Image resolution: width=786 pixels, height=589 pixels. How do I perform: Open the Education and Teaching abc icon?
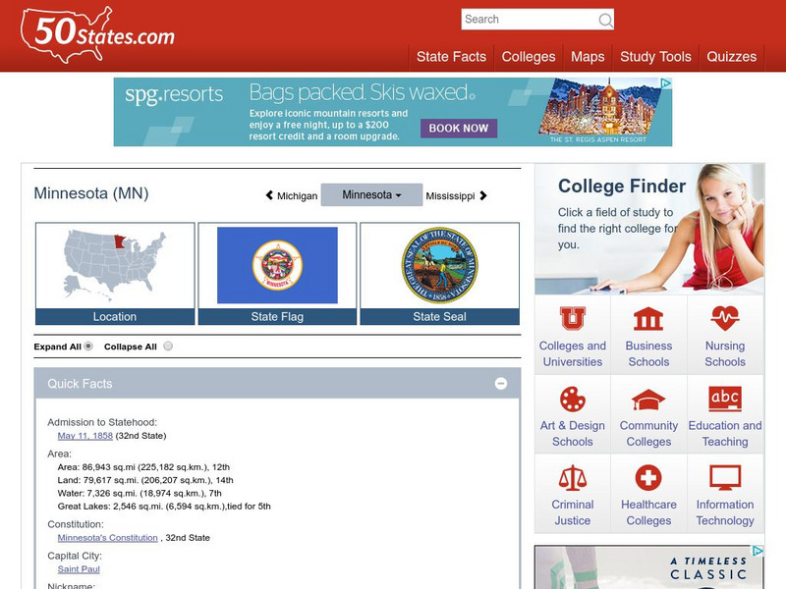pyautogui.click(x=725, y=399)
